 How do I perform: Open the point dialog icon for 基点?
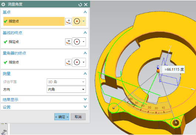pyautogui.click(x=68, y=21)
